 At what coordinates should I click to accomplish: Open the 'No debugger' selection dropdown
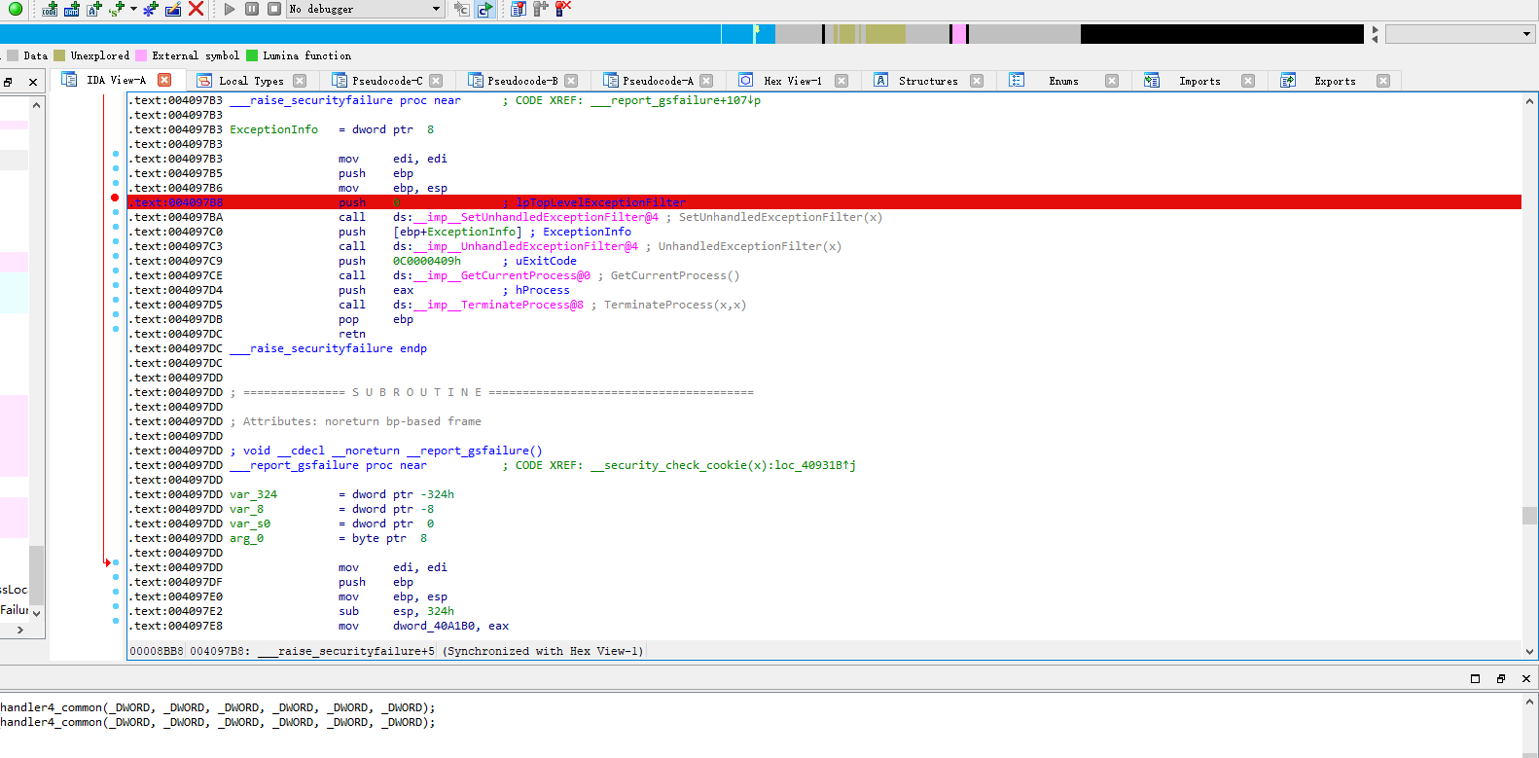[365, 9]
